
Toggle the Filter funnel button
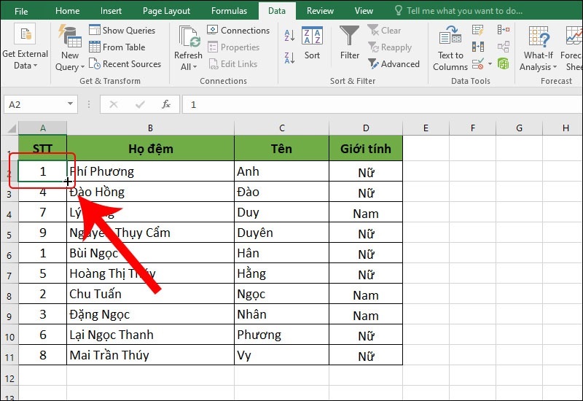pos(350,43)
